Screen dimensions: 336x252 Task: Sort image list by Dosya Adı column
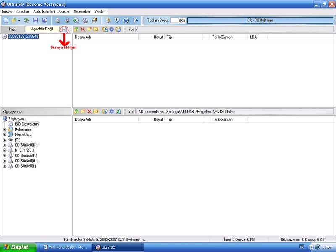tap(105, 37)
